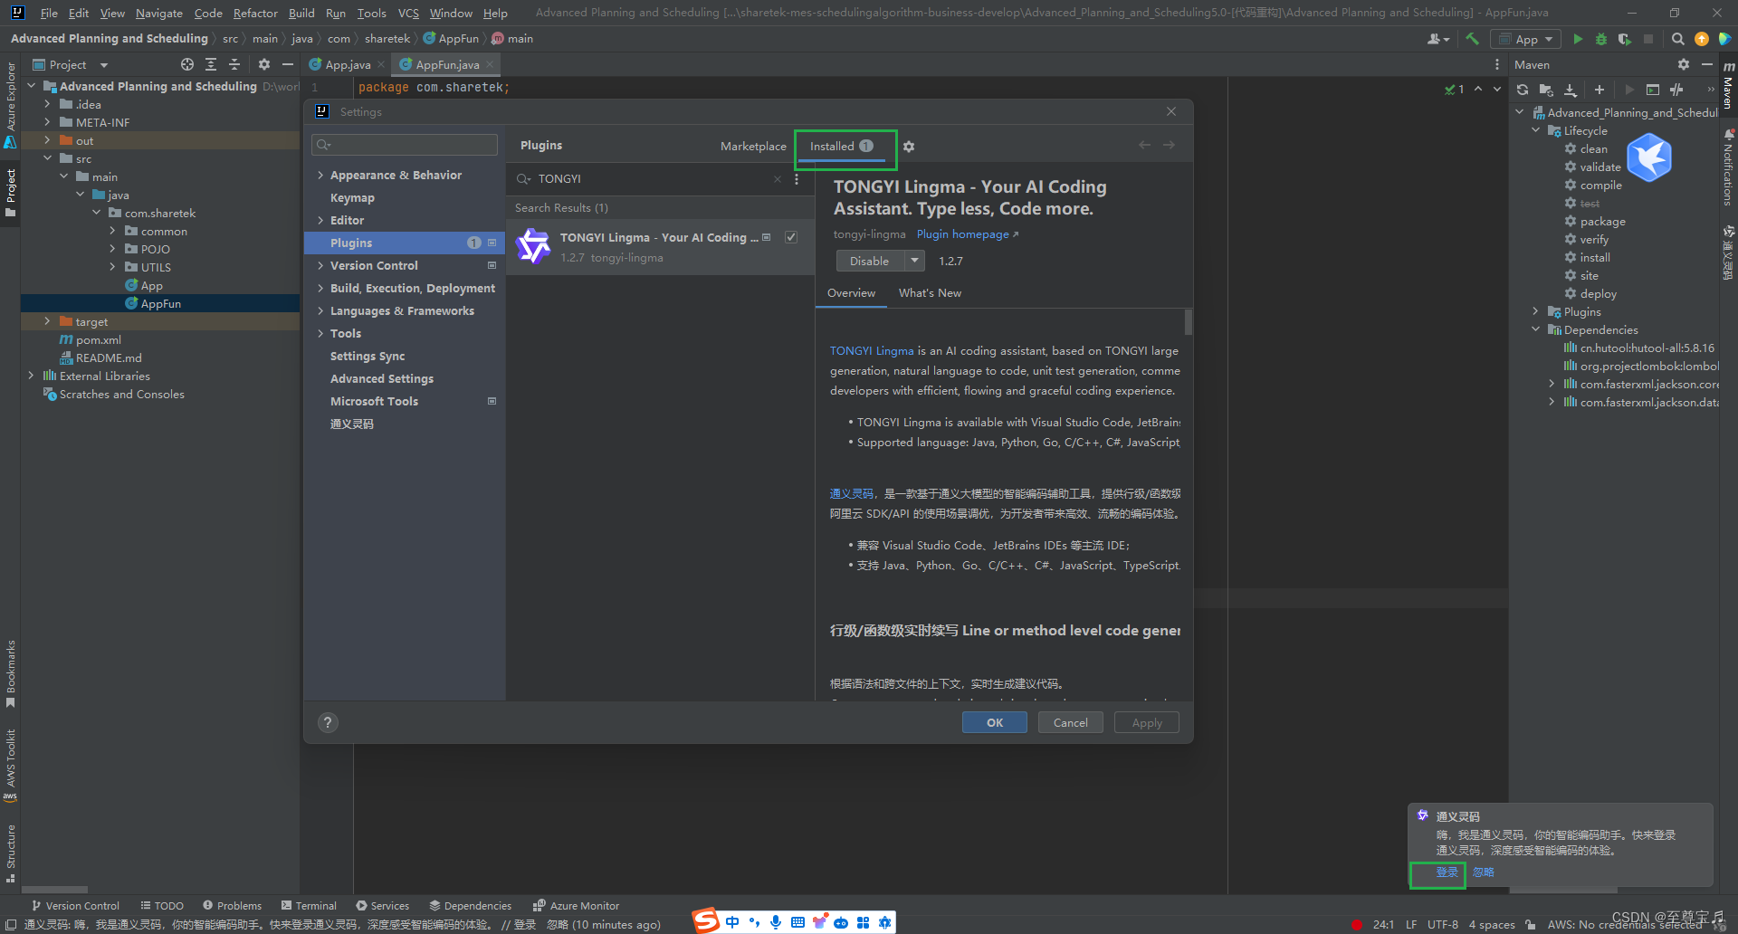Click login link in notification popup
Screen dimensions: 1738x934
point(1447,872)
